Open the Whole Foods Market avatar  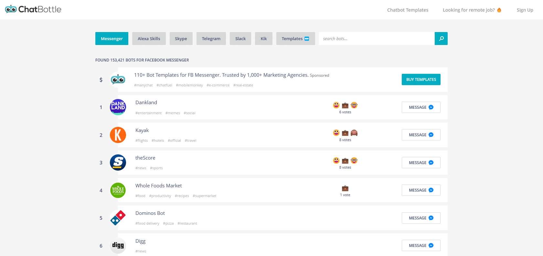(118, 190)
